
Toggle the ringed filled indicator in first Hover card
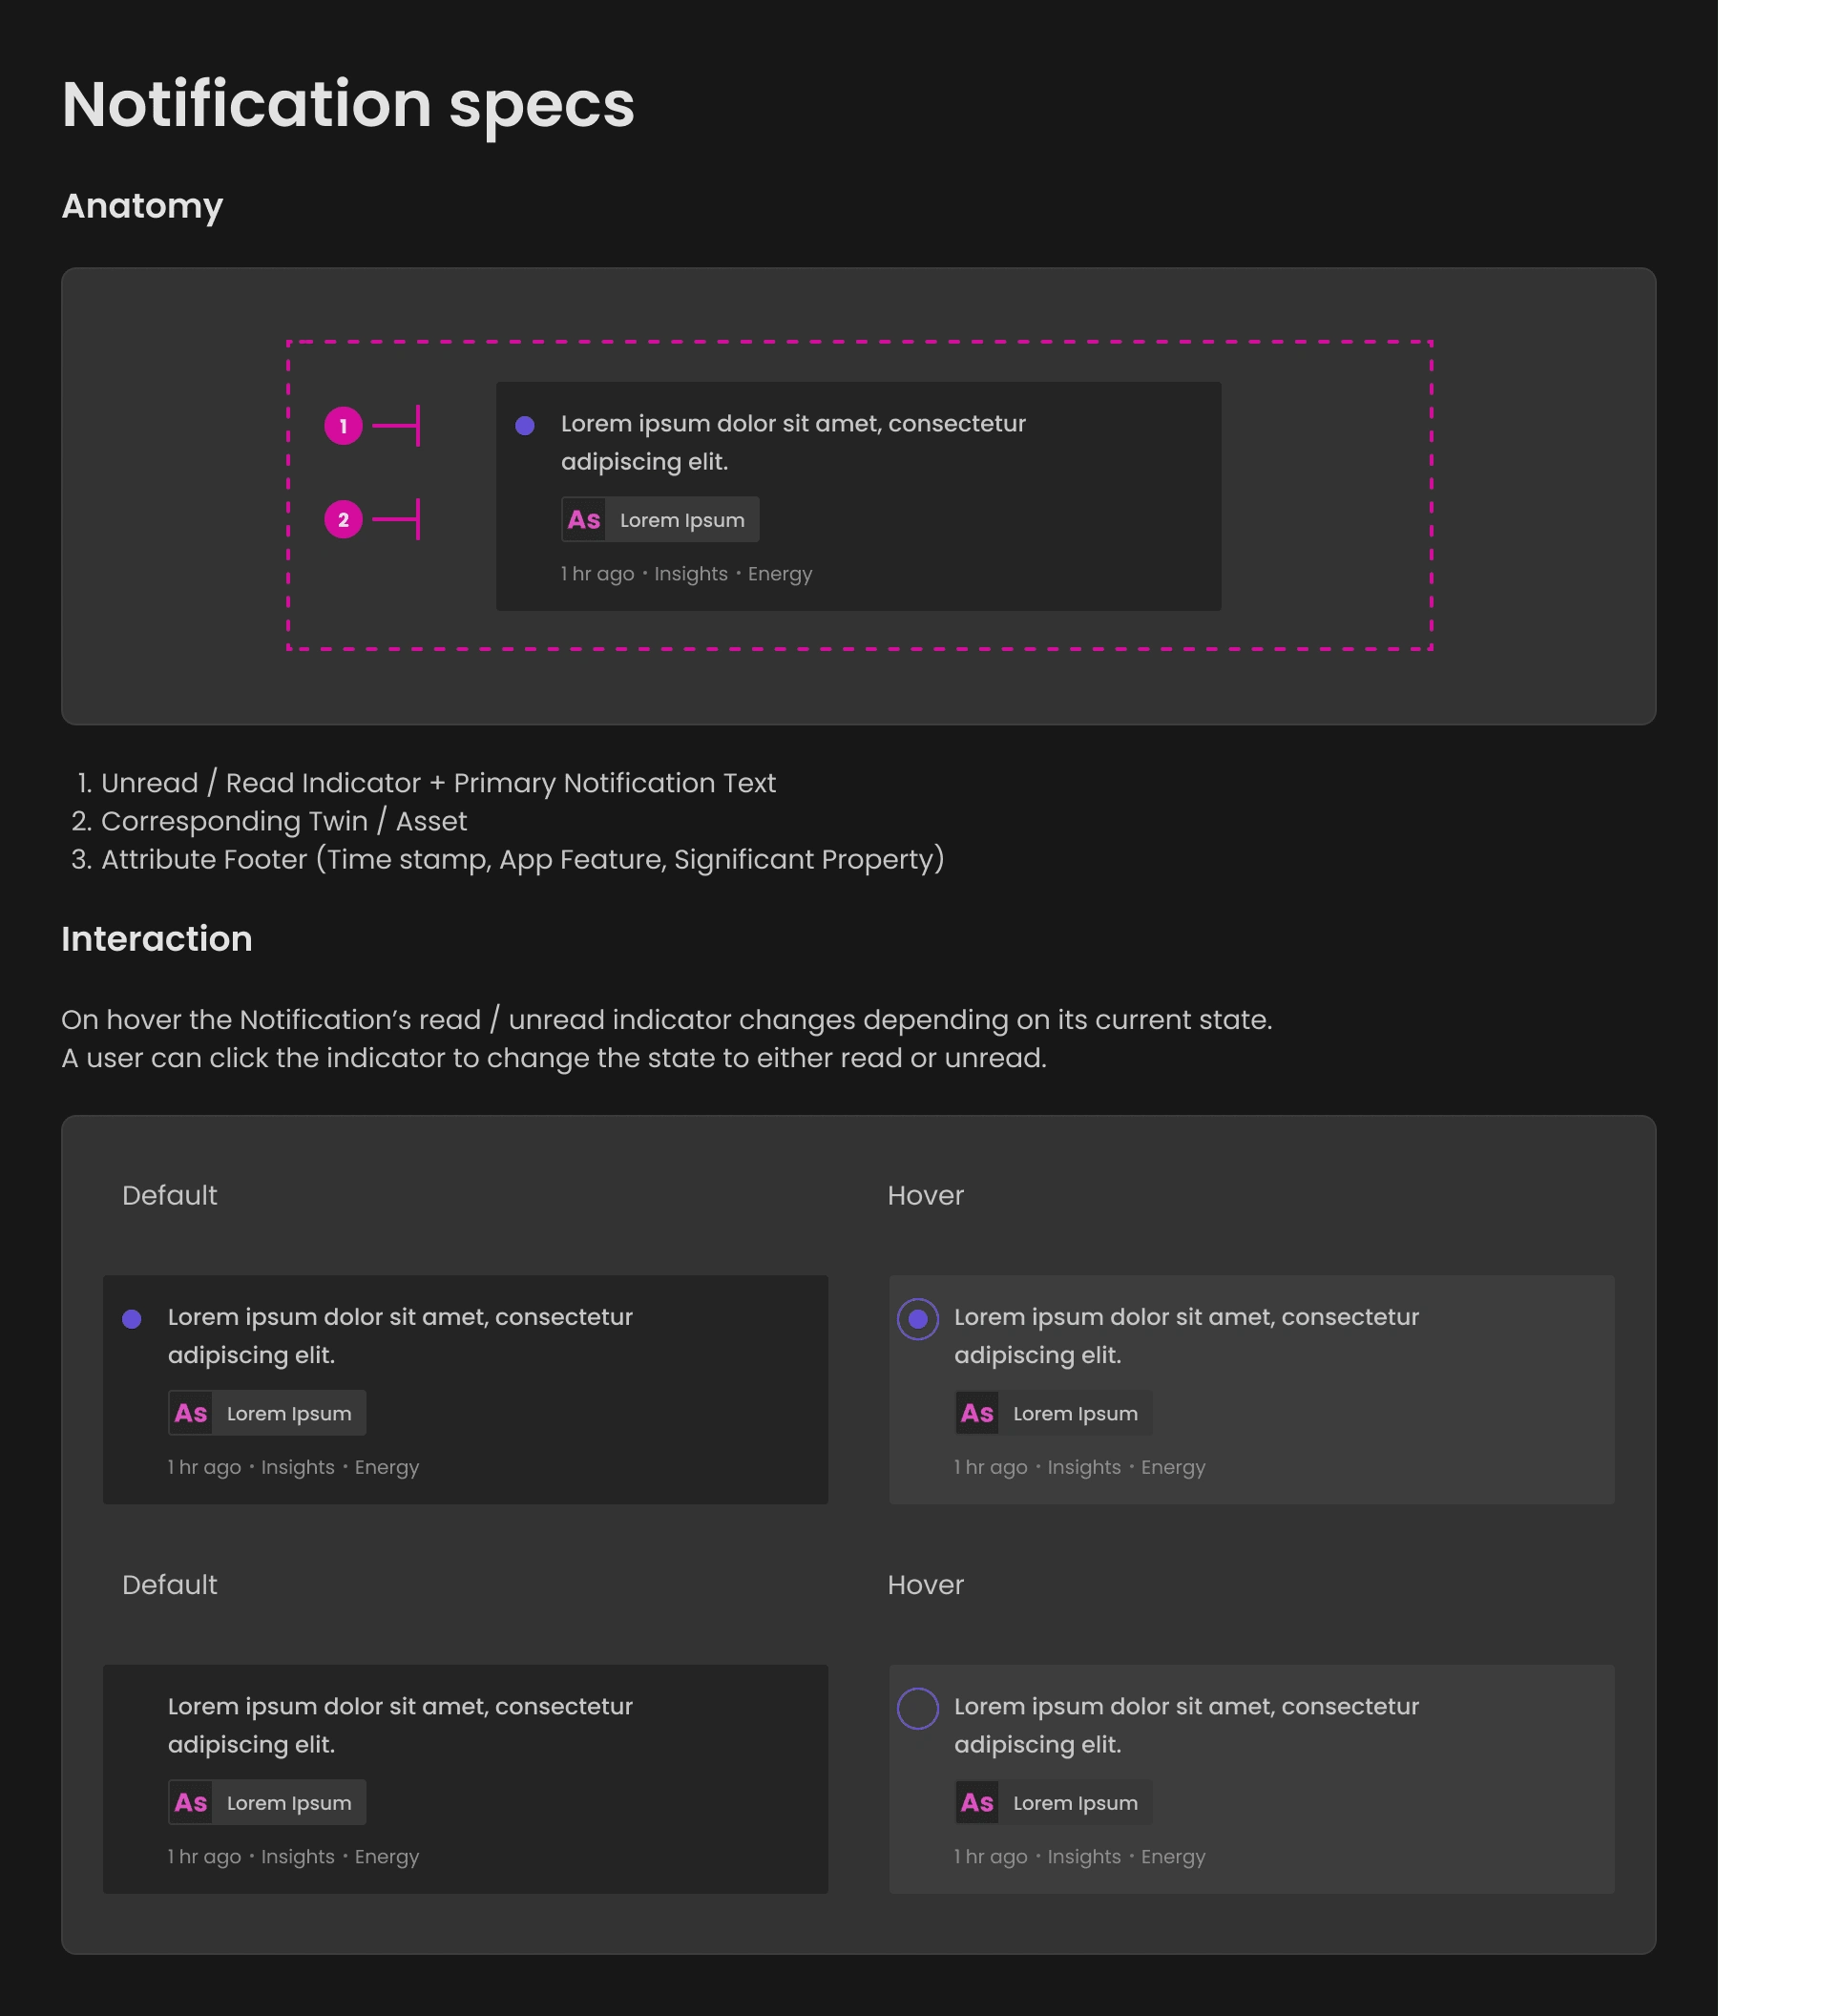pos(918,1319)
